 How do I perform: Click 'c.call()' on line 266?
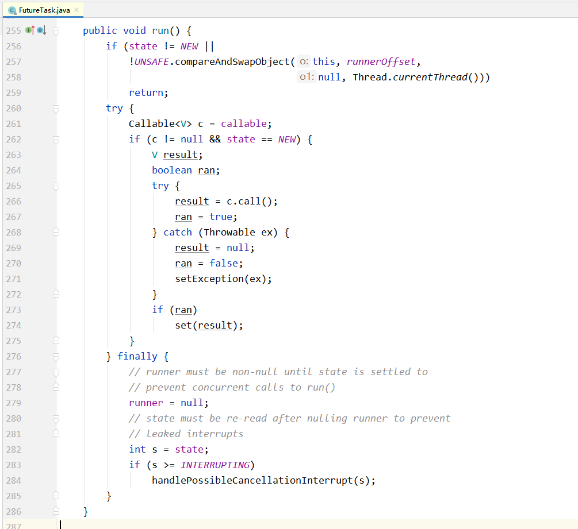pos(249,202)
